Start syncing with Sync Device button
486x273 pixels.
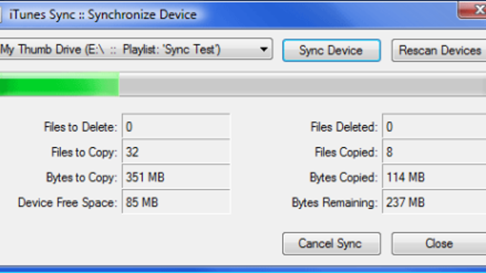(x=331, y=50)
